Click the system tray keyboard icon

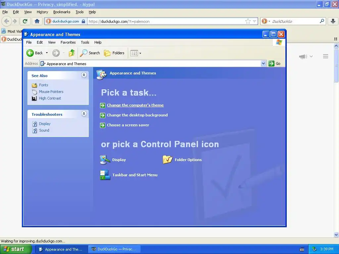coord(302,249)
